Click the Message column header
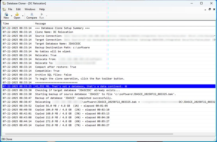This screenshot has height=142, width=217. pyautogui.click(x=125, y=23)
